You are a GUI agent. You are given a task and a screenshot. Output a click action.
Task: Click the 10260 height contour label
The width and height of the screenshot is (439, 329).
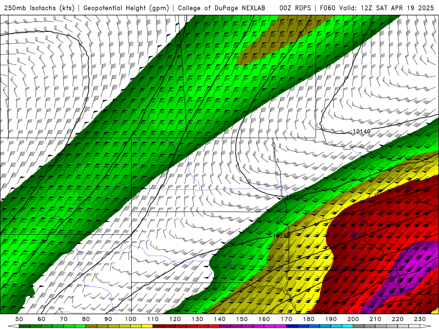coord(282,236)
